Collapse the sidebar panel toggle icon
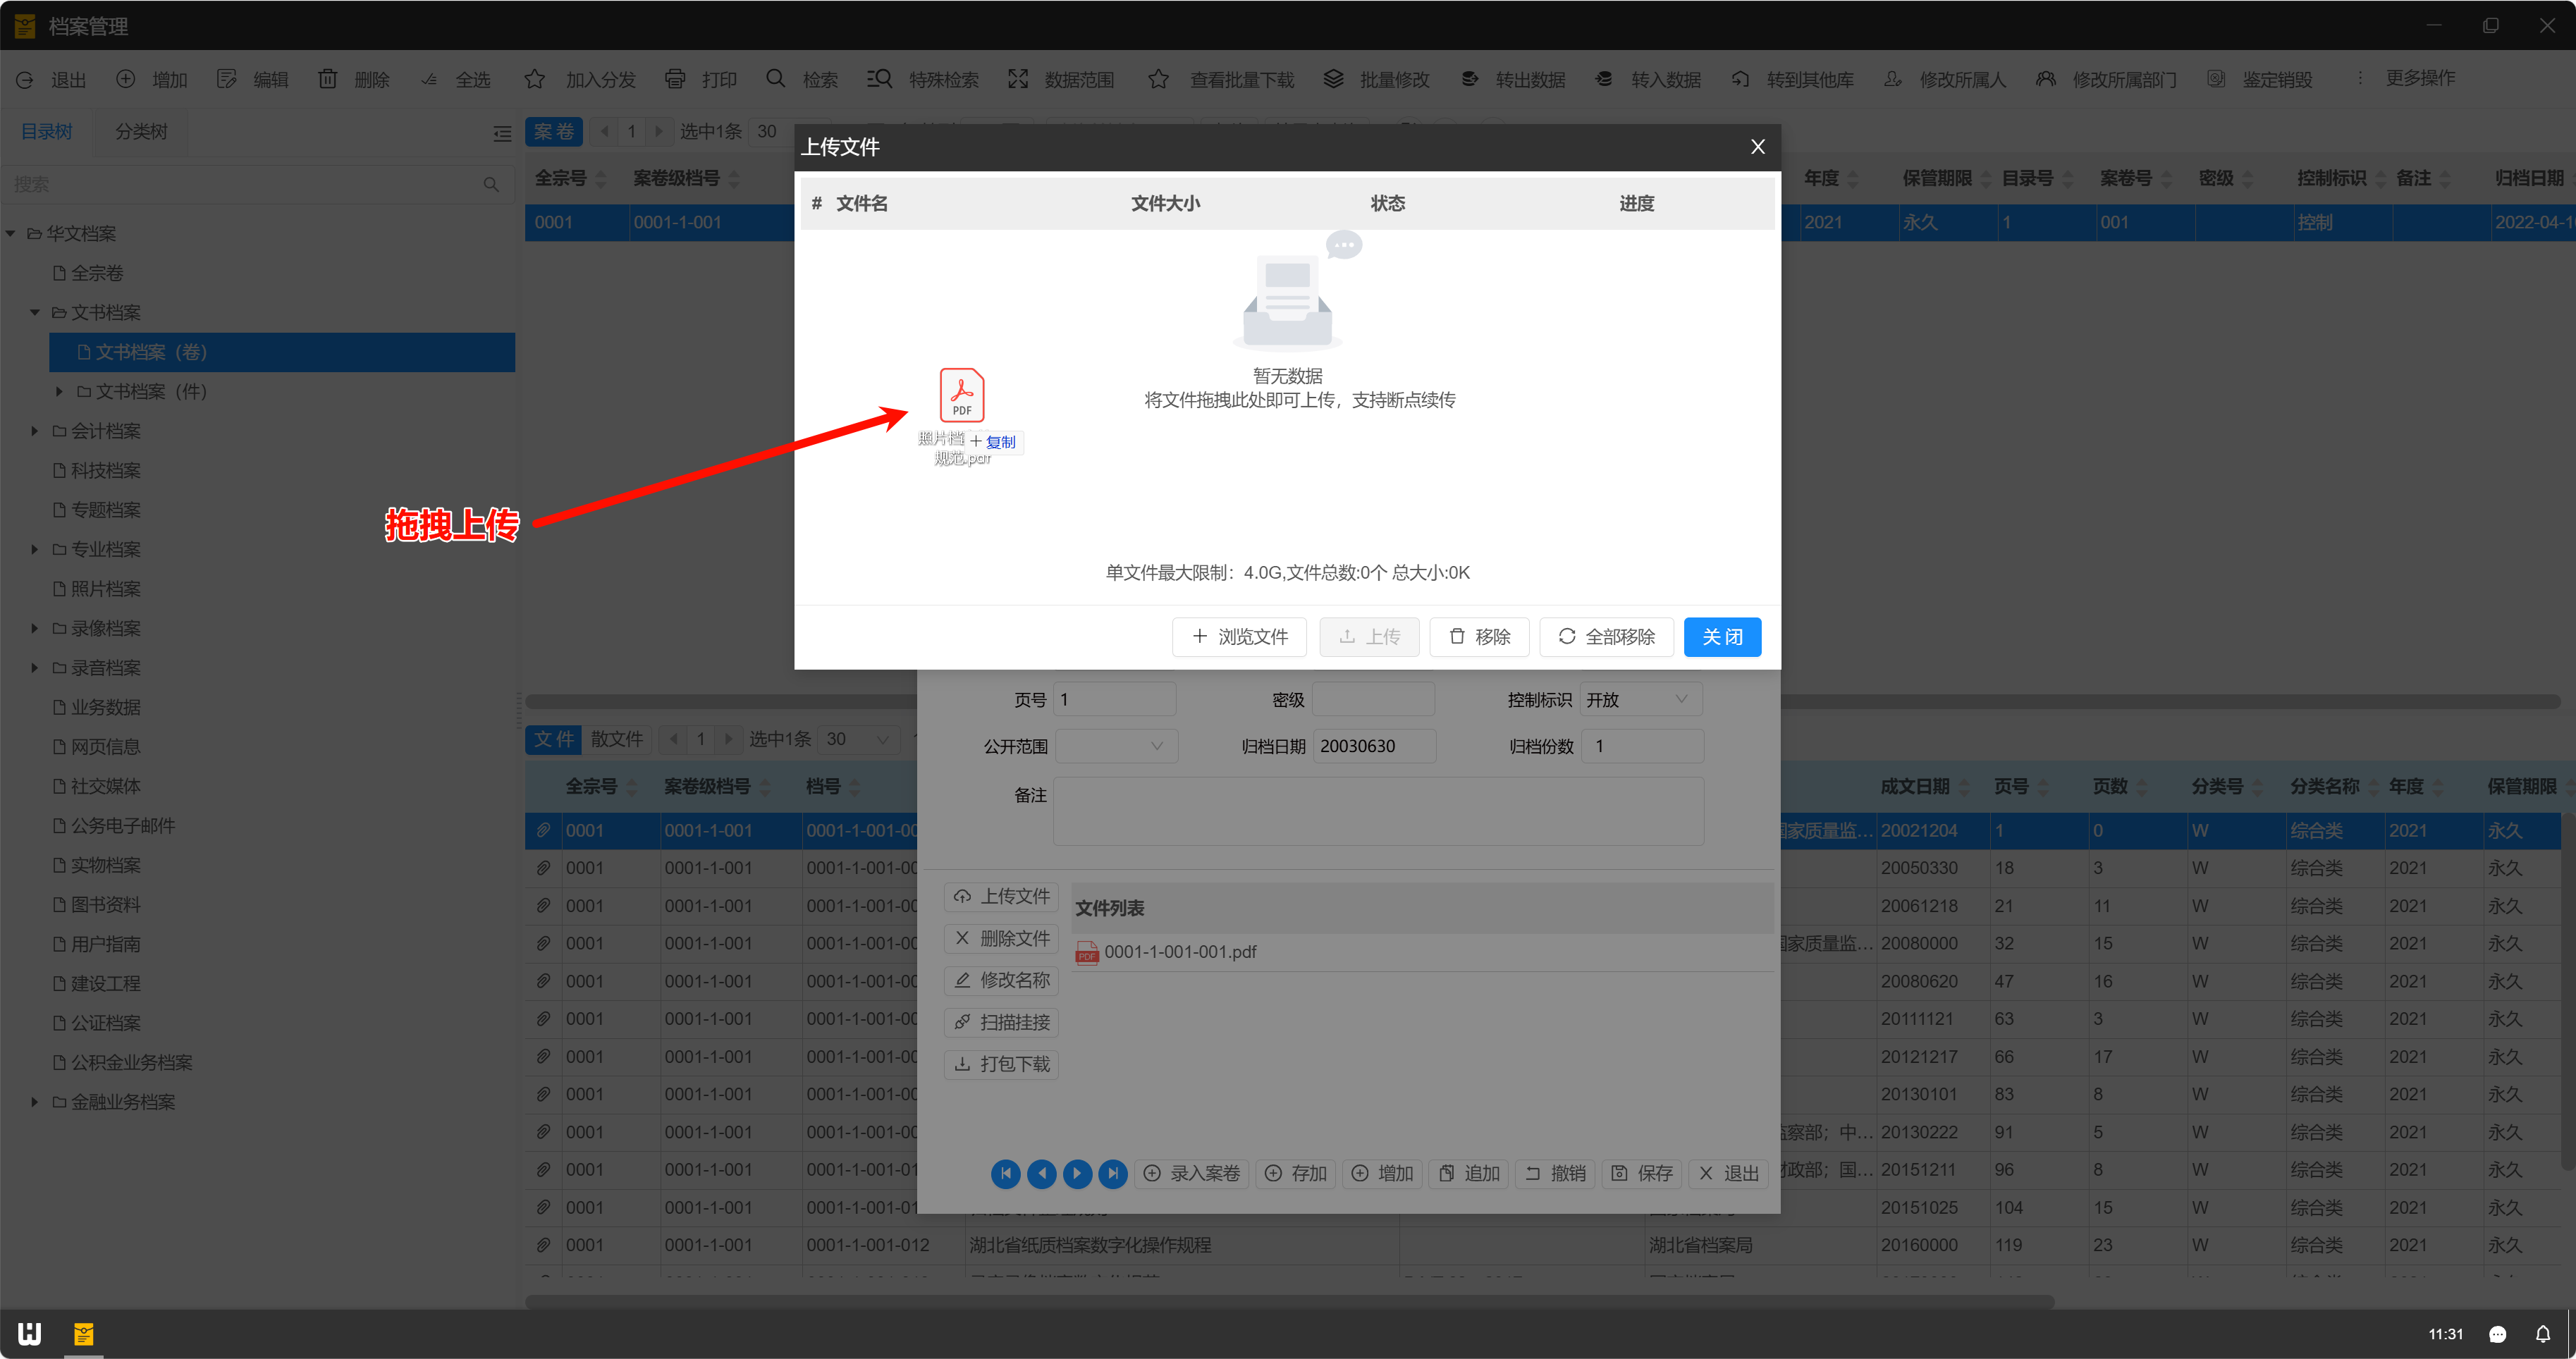Viewport: 2576px width, 1359px height. [502, 133]
